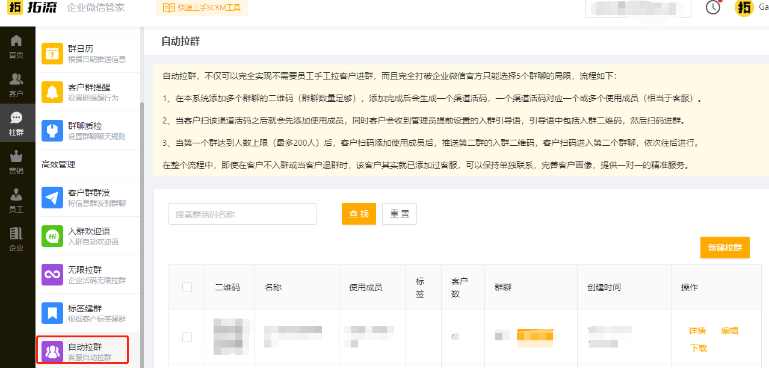Click the 高效管理 section label
Viewport: 769px width, 368px height.
point(58,164)
